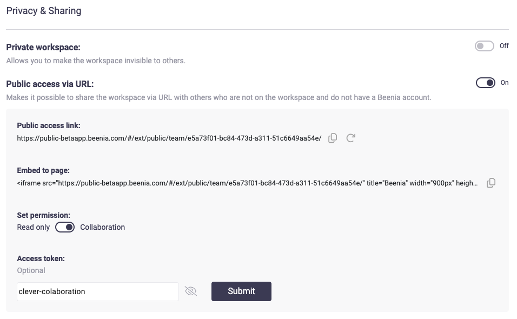Click the On status text
Screen dimensions: 517x319
(505, 83)
